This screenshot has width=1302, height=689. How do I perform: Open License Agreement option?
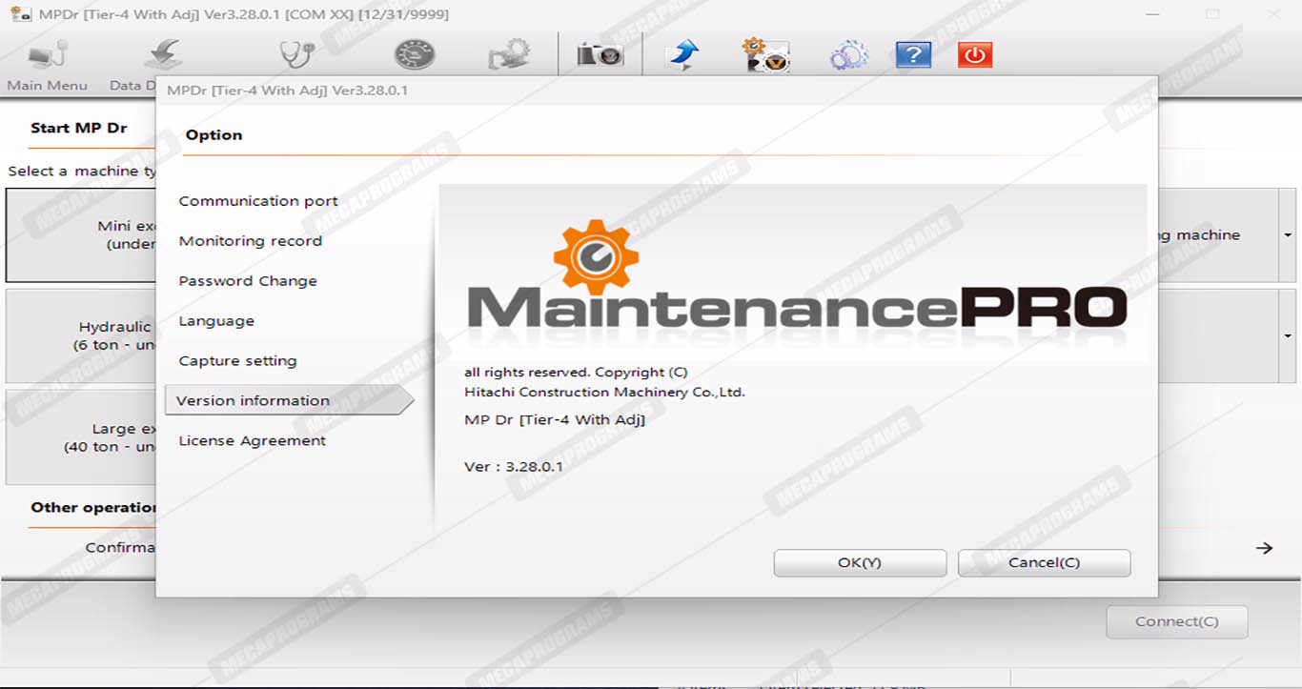pyautogui.click(x=253, y=441)
